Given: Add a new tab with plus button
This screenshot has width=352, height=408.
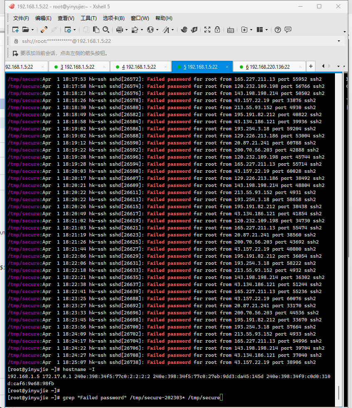Looking at the screenshot, I should click(311, 66).
